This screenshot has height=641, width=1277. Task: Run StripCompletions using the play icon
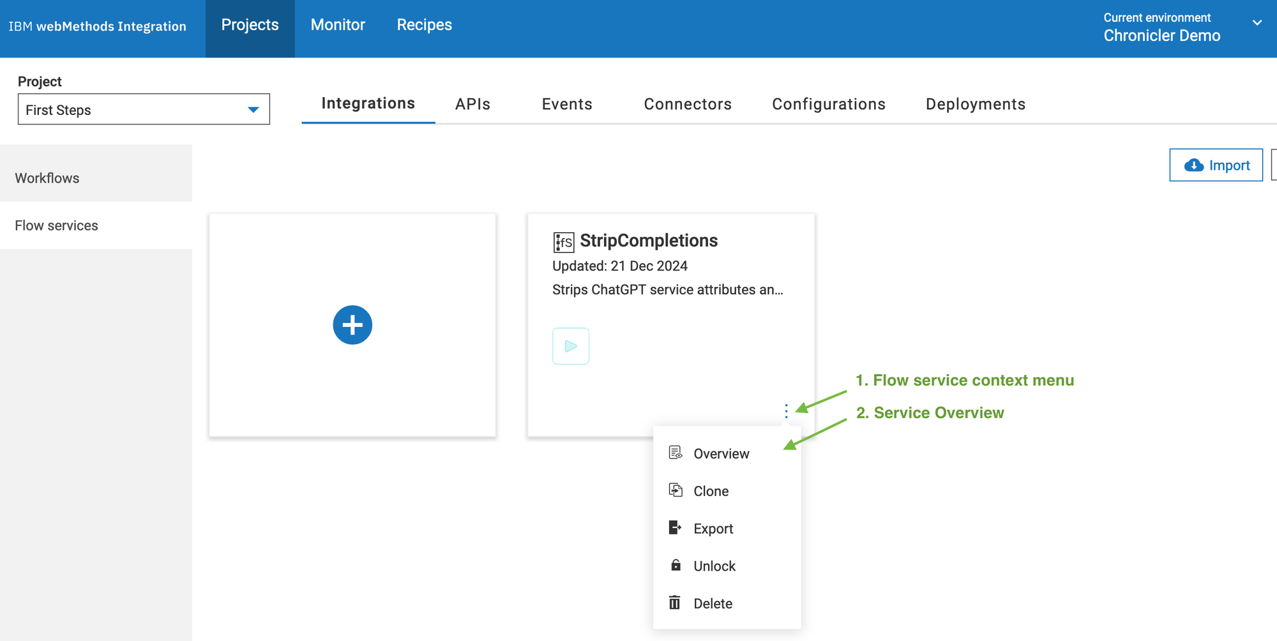click(571, 346)
